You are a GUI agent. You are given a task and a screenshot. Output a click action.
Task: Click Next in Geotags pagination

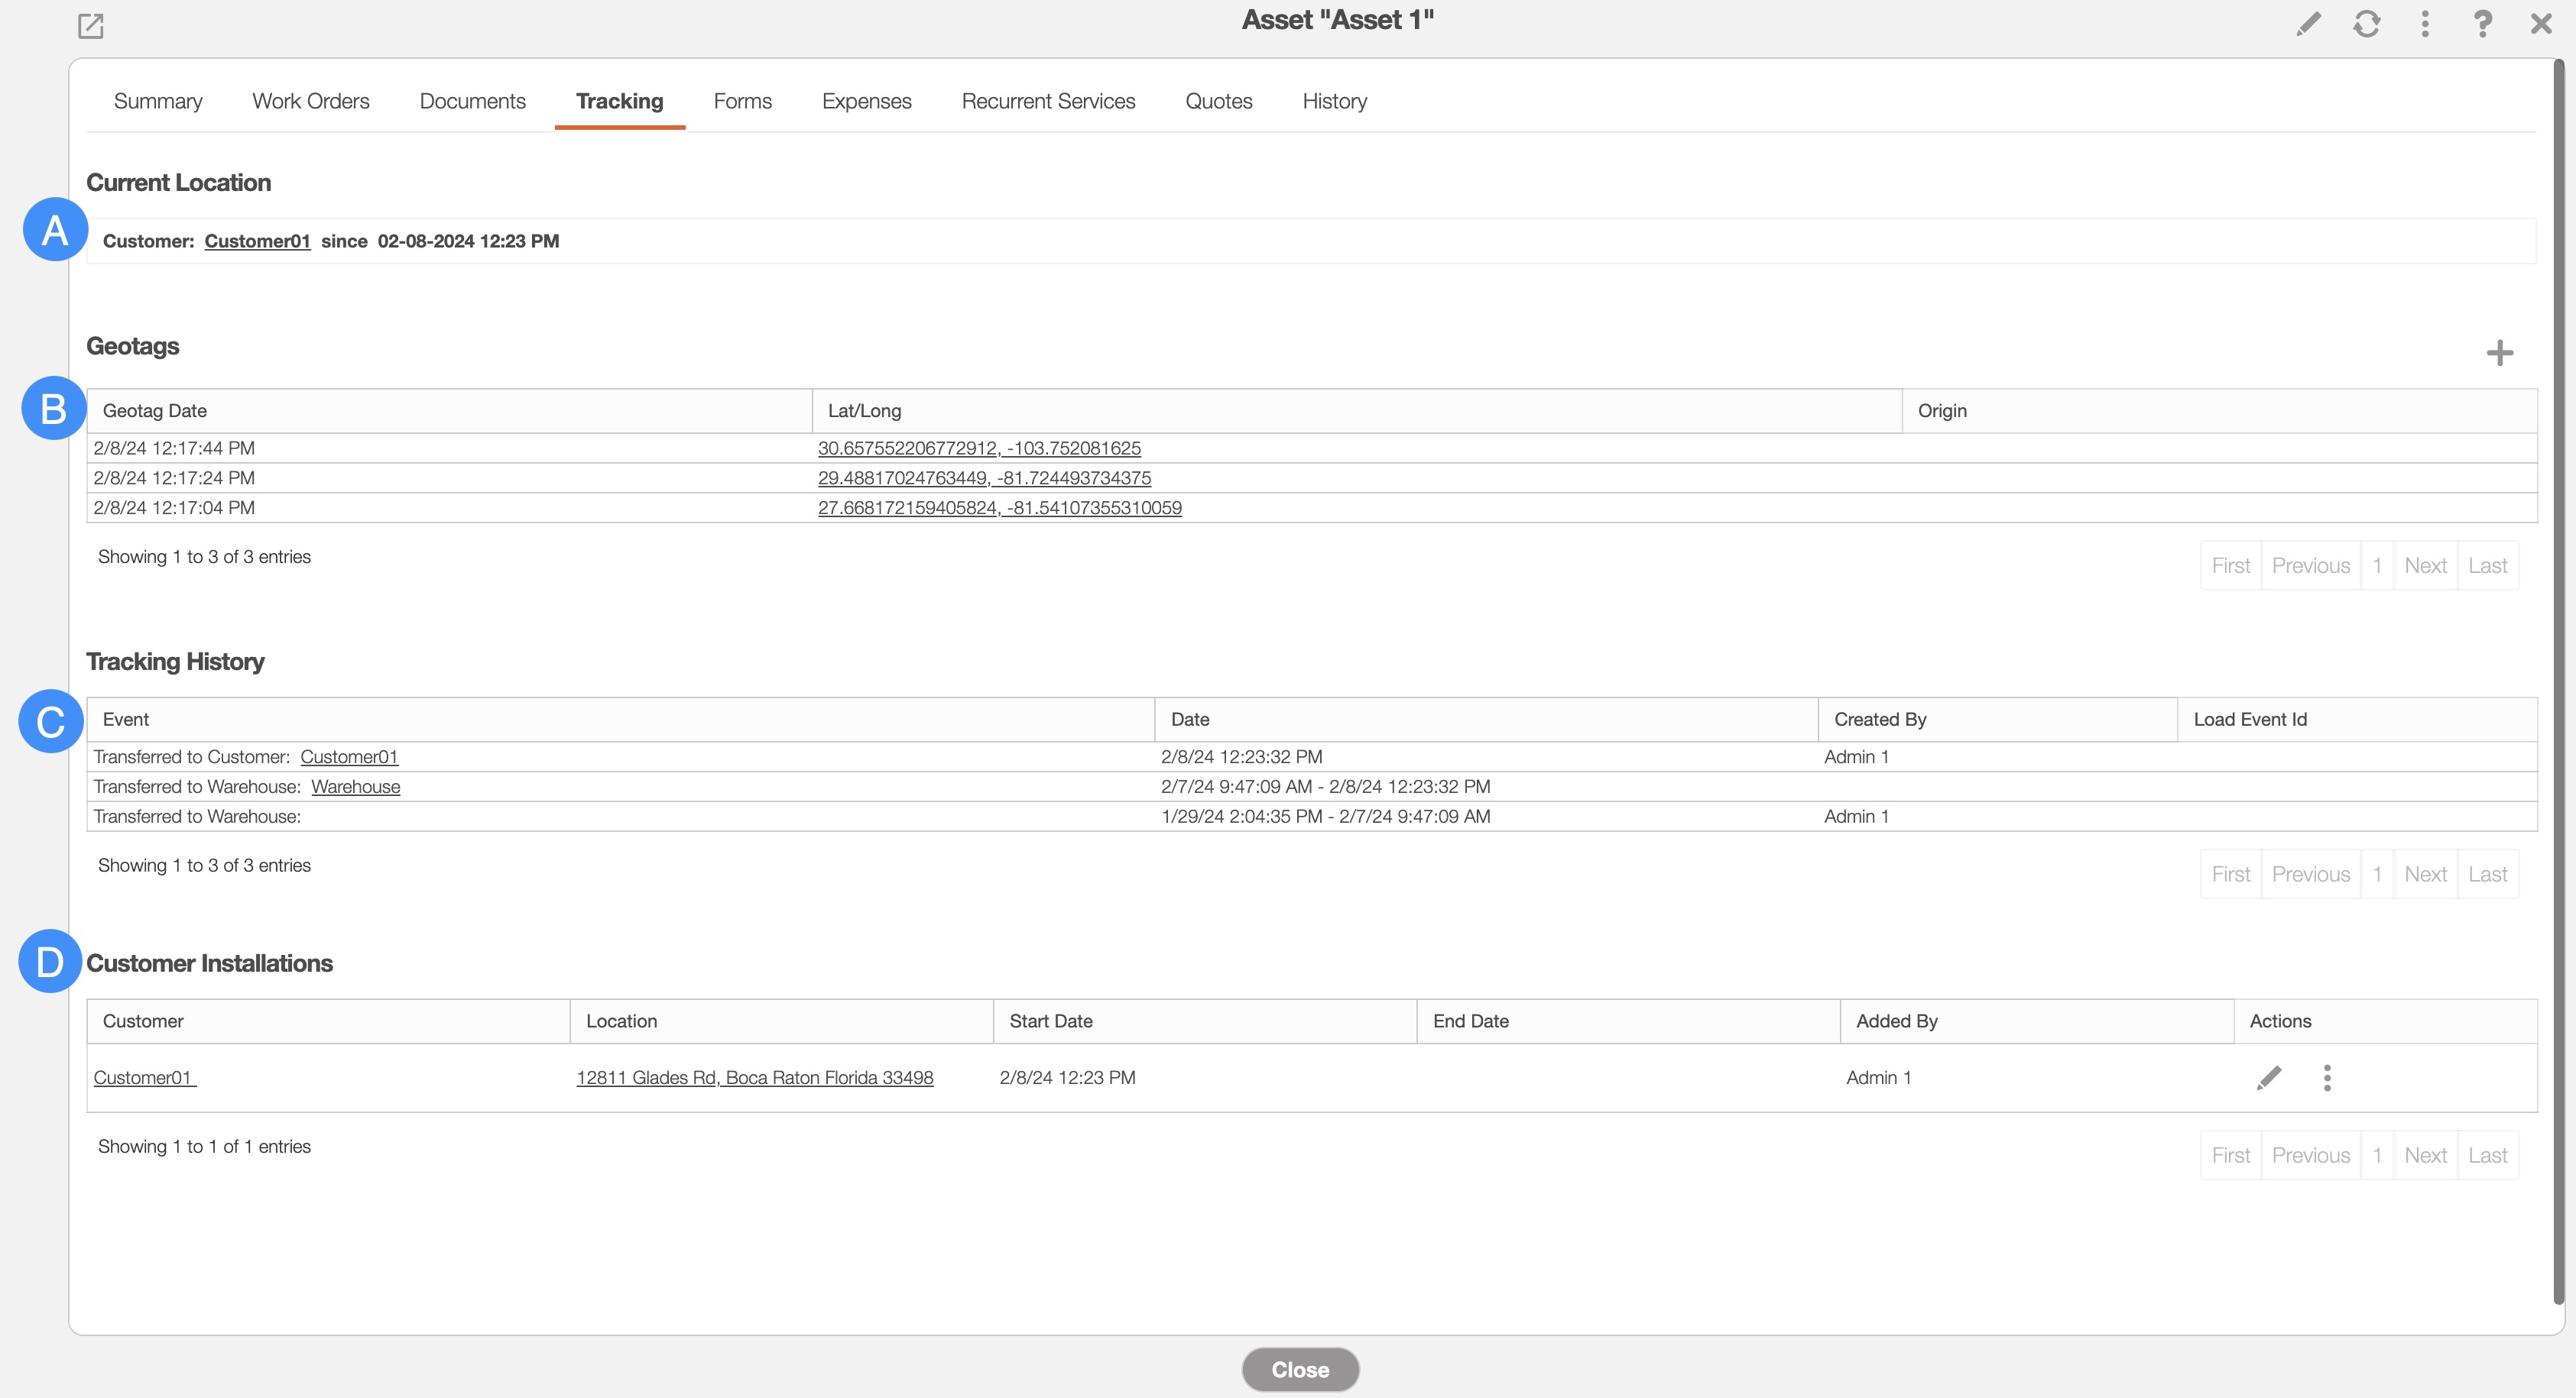2425,565
